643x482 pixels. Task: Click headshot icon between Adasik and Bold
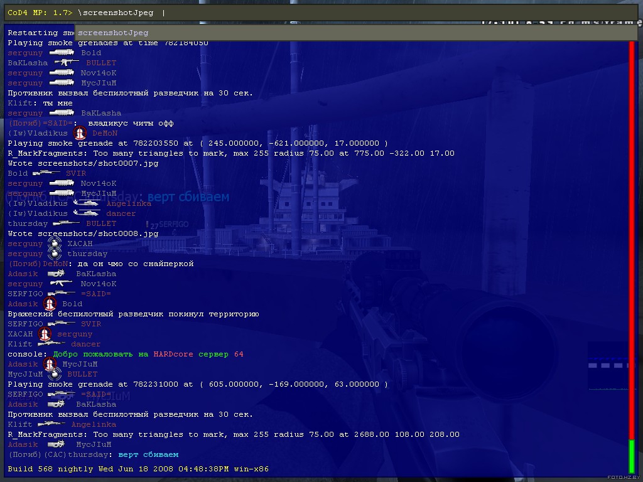tap(50, 304)
